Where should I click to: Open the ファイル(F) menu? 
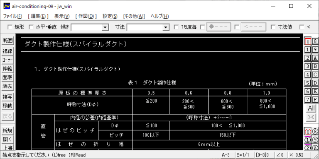[12, 17]
